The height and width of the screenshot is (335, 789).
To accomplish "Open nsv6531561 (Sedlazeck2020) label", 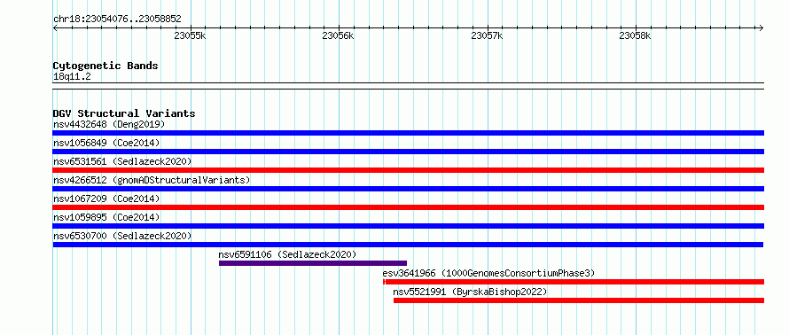I will coord(122,161).
